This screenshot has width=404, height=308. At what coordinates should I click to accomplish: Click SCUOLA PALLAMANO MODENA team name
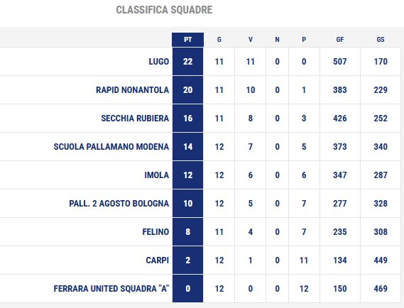tap(111, 146)
